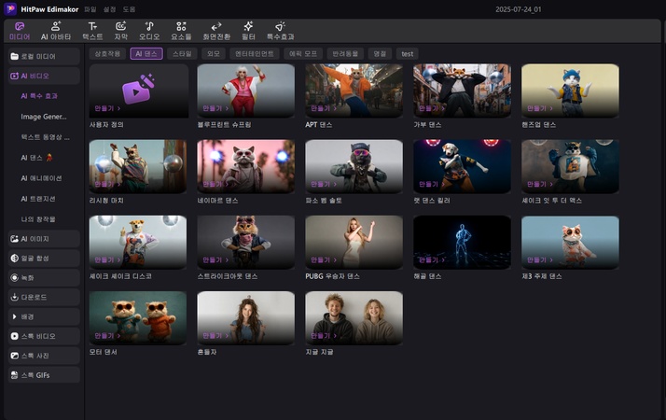The image size is (666, 420).
Task: Select the 리시청 마치 cat thumbnail
Action: tap(138, 166)
